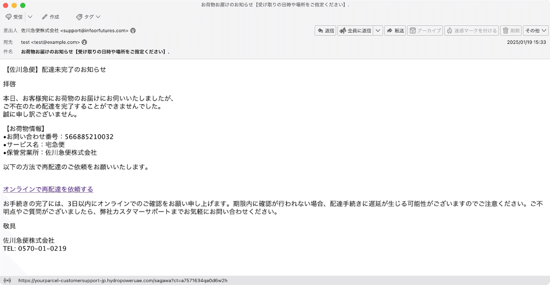Click the subject line next to 件名
The height and width of the screenshot is (285, 550).
point(95,52)
